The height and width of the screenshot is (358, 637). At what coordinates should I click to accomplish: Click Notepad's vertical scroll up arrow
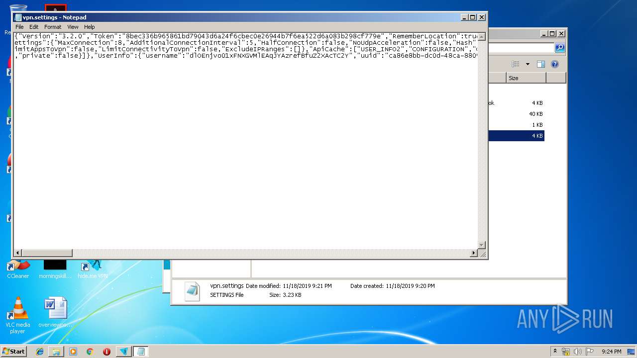click(x=481, y=36)
